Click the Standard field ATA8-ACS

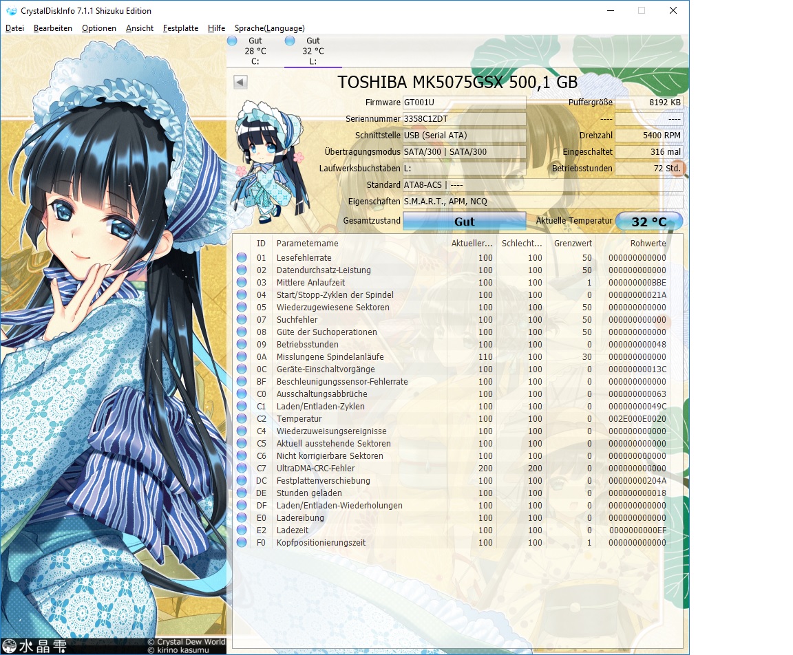[542, 185]
